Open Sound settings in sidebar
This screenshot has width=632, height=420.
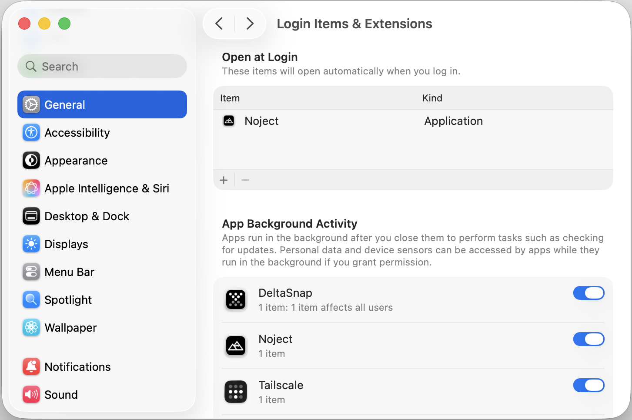(x=102, y=395)
